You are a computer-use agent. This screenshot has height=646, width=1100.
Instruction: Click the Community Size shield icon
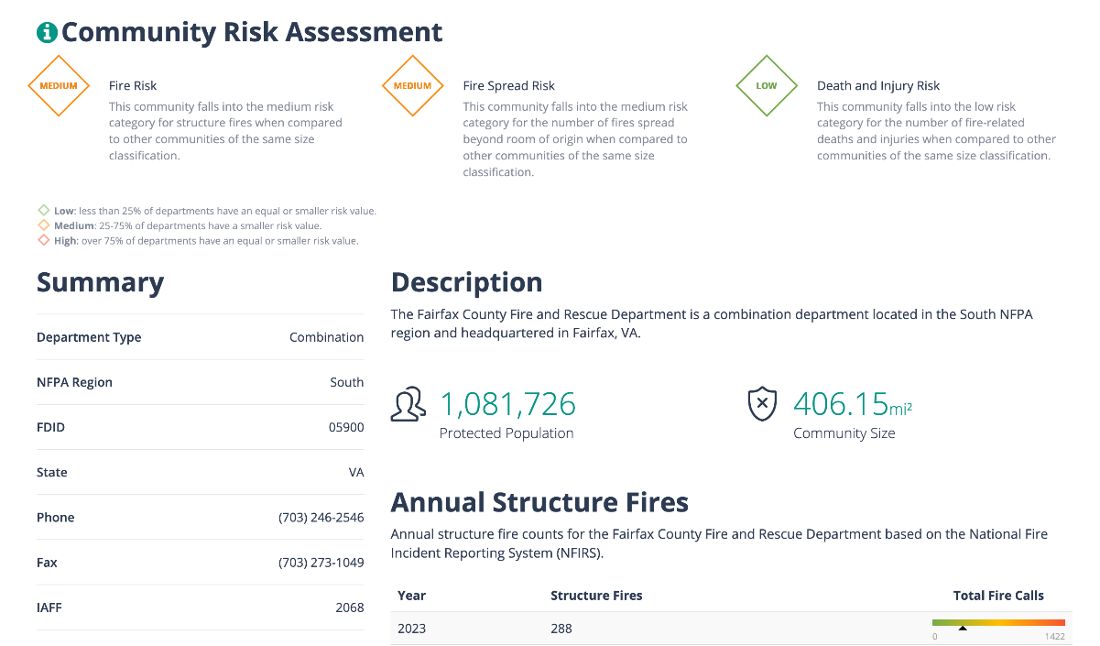point(761,403)
